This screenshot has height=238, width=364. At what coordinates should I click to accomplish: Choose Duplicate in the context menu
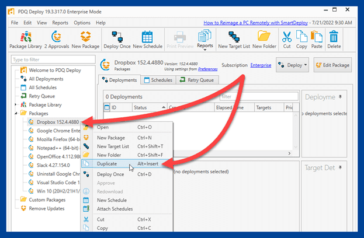[x=127, y=163]
